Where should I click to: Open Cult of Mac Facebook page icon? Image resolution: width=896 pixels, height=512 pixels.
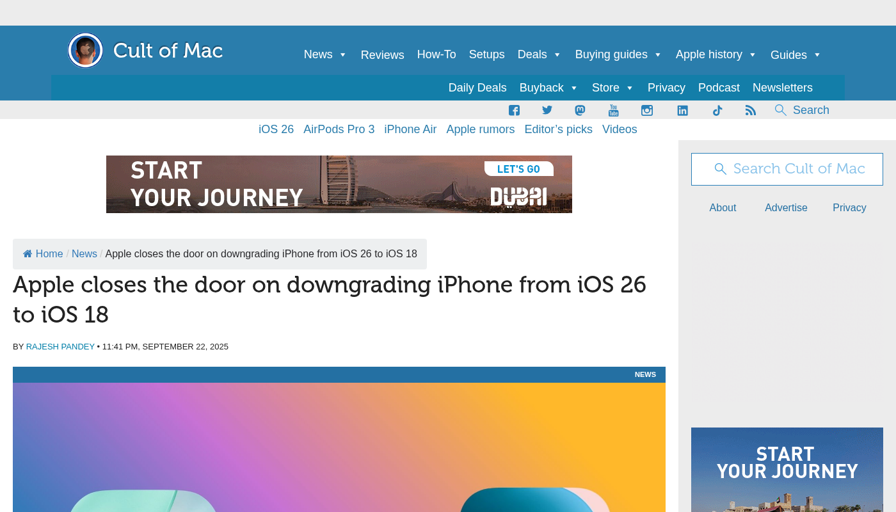tap(514, 110)
